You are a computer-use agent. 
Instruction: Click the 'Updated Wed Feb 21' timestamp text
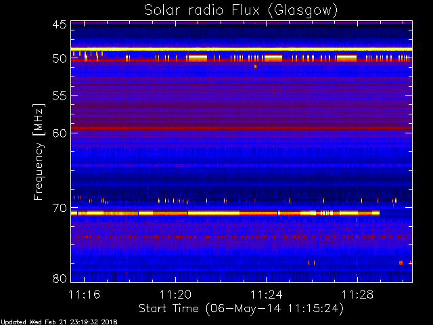coord(59,322)
